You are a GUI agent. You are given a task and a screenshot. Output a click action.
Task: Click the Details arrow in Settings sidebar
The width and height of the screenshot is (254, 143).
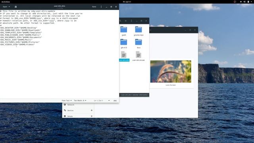click(x=92, y=116)
